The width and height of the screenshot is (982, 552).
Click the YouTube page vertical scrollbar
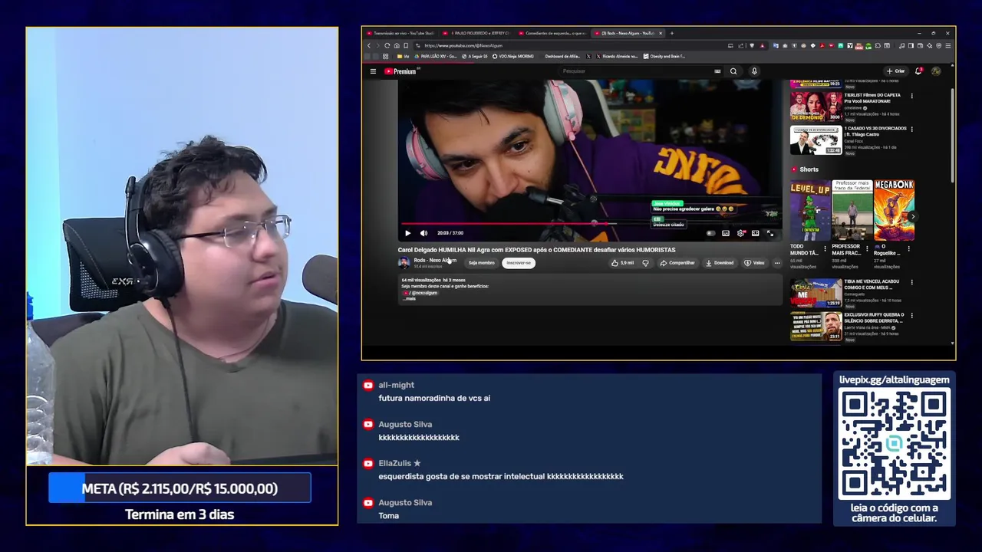[x=952, y=134]
